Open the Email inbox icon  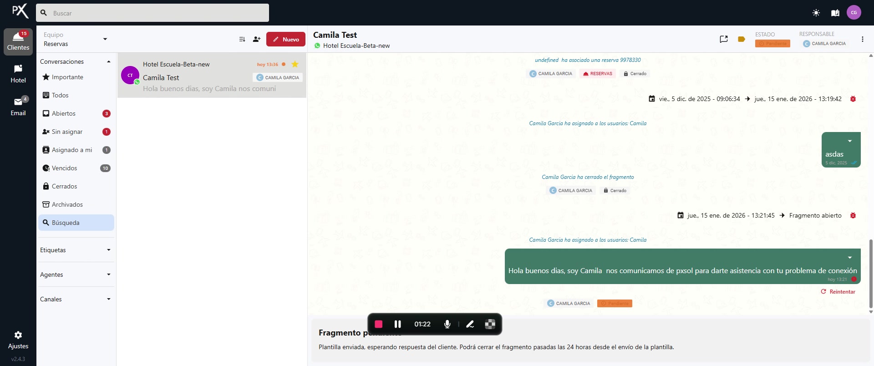[x=18, y=107]
